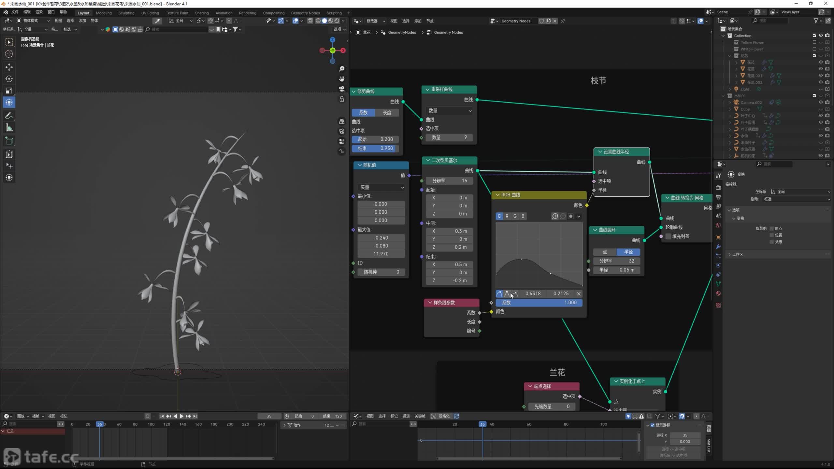Screen dimensions: 834x469
Task: Select the 长度 mode button in trim curve node
Action: [x=387, y=113]
